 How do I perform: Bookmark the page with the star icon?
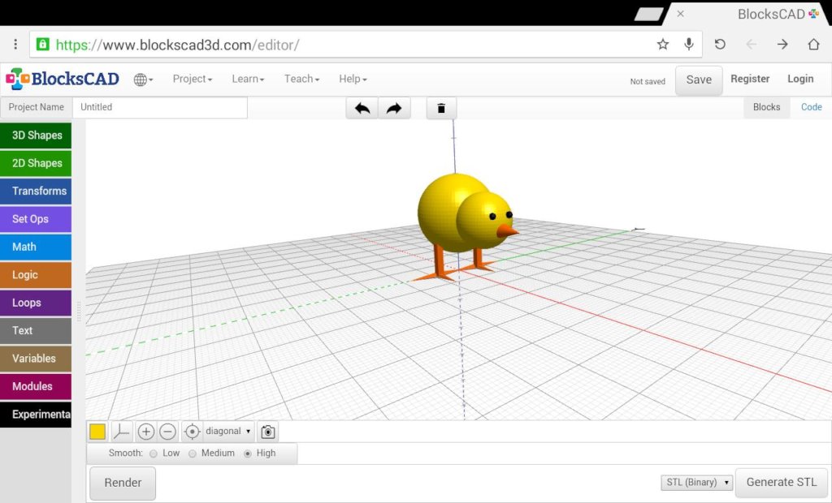(x=663, y=44)
